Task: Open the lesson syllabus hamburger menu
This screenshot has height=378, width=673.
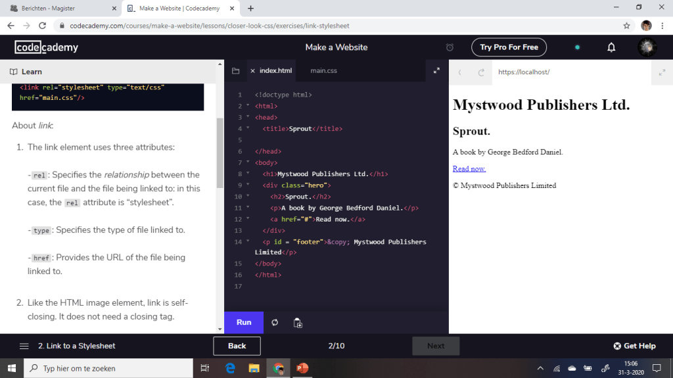Action: (24, 346)
